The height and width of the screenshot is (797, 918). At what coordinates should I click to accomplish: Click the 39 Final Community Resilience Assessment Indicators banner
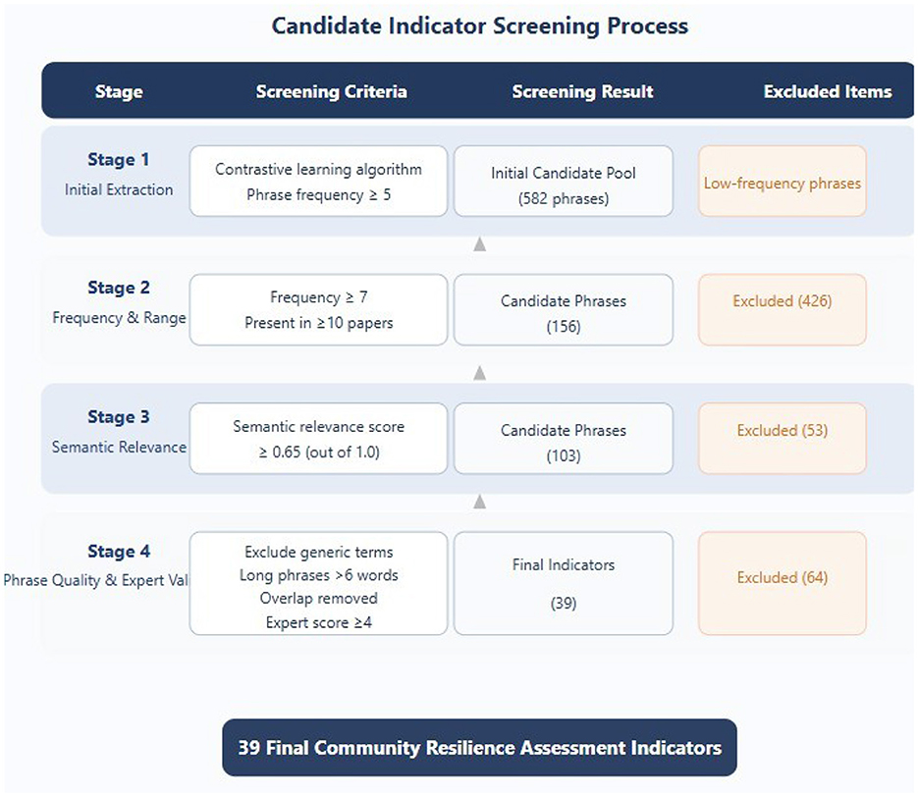point(479,748)
